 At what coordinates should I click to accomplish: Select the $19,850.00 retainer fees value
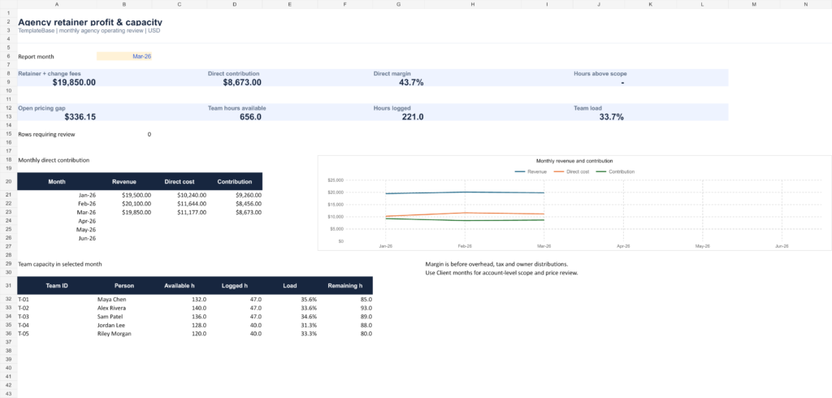coord(74,82)
